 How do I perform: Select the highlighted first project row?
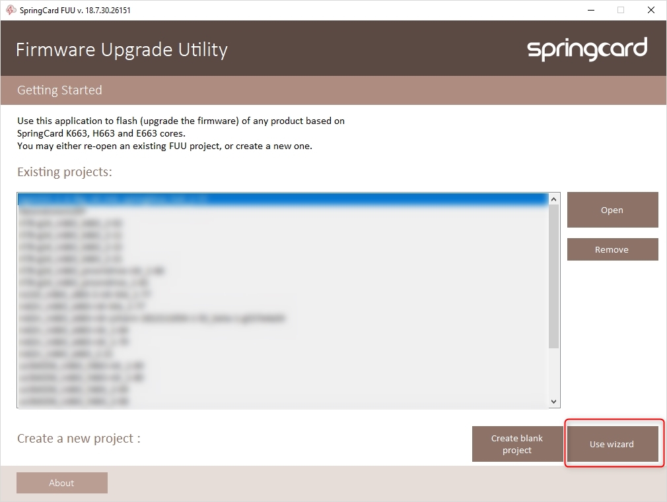click(x=283, y=199)
